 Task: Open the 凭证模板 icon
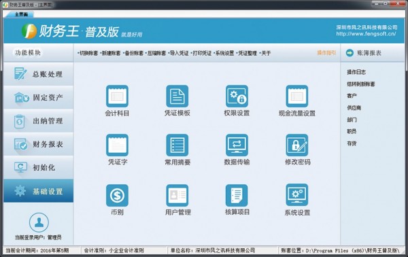(x=177, y=96)
